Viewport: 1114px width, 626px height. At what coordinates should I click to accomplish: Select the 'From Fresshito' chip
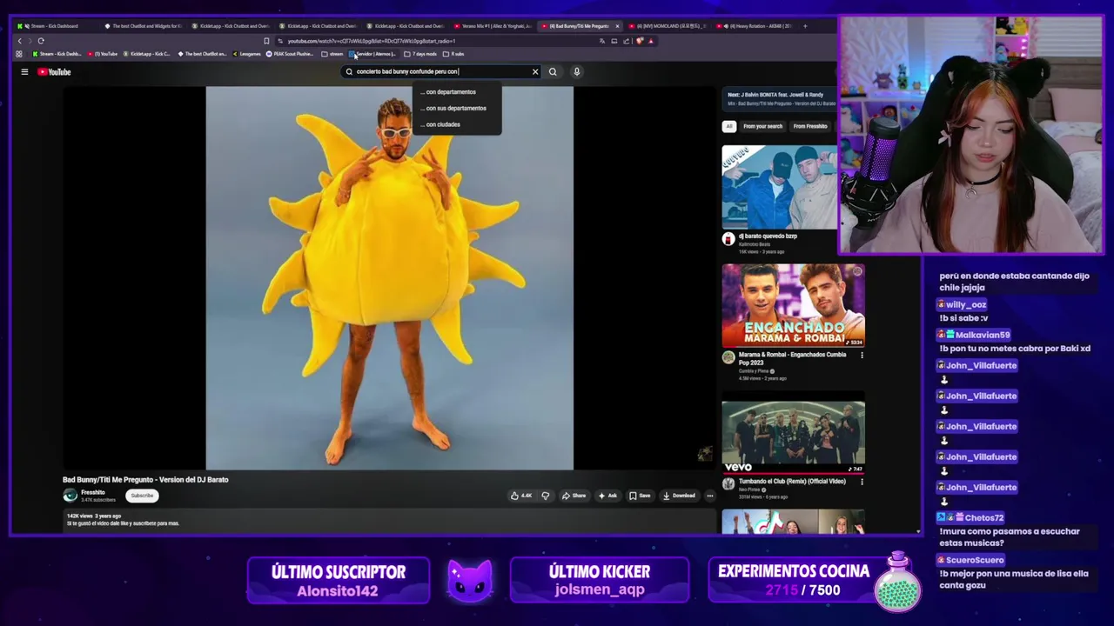[810, 126]
